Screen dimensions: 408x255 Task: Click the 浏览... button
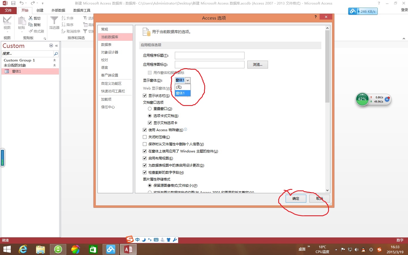click(x=257, y=65)
